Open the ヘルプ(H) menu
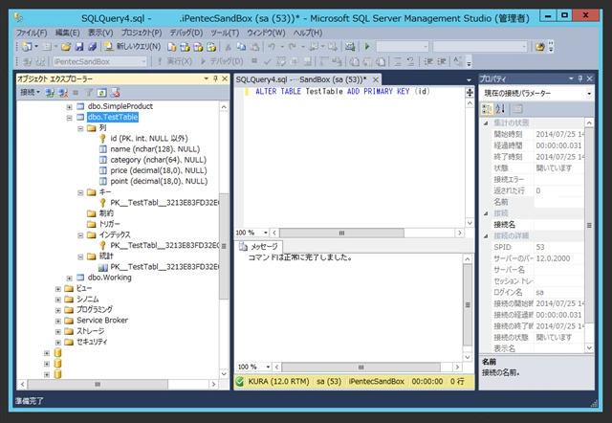The image size is (612, 423). (x=308, y=33)
